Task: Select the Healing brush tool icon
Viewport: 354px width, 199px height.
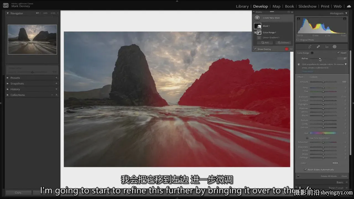Action: point(318,47)
